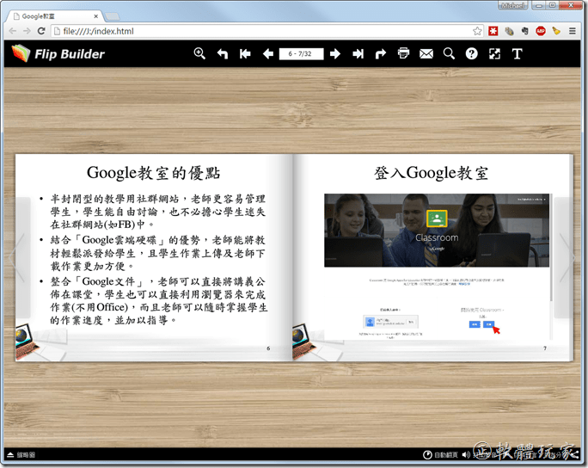Jump to the first page

click(x=245, y=53)
